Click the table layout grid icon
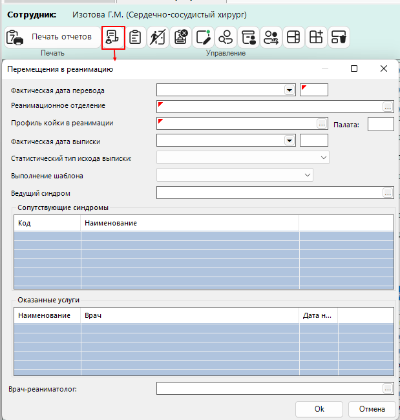The height and width of the screenshot is (420, 400). pos(293,37)
